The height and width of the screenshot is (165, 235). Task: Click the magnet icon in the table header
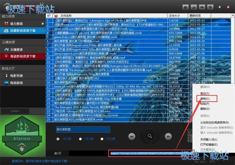56,16
